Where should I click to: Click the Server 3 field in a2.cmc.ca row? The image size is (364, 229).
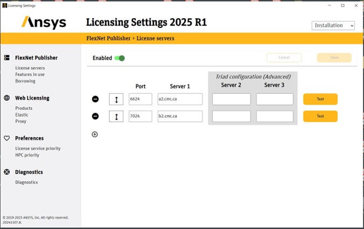[x=275, y=99]
